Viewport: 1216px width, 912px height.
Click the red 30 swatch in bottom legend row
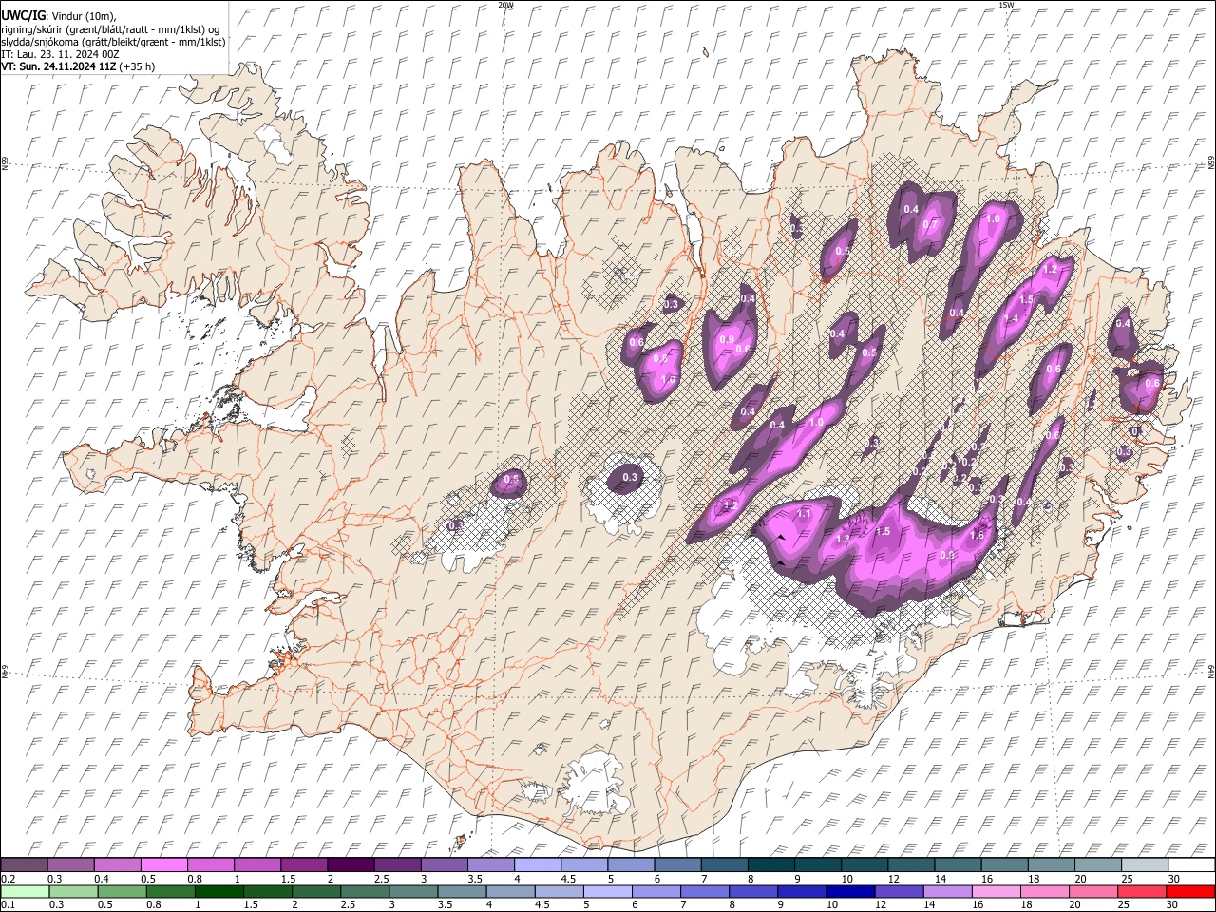(1191, 891)
